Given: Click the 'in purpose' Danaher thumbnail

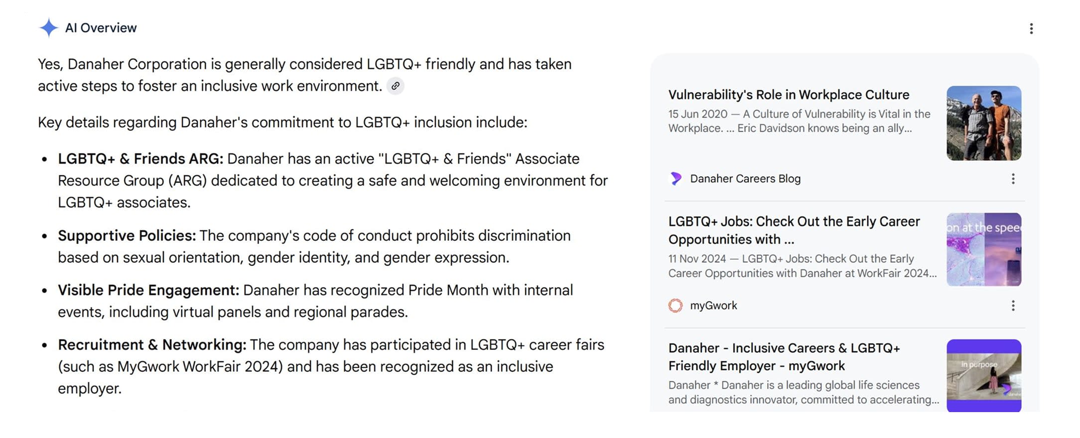Looking at the screenshot, I should point(984,376).
